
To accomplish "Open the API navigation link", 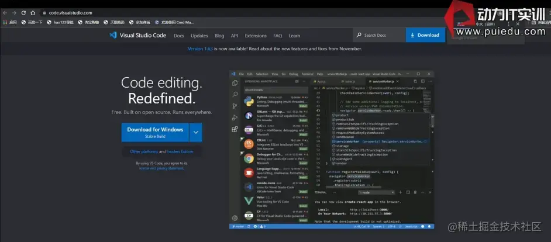I will pos(235,36).
